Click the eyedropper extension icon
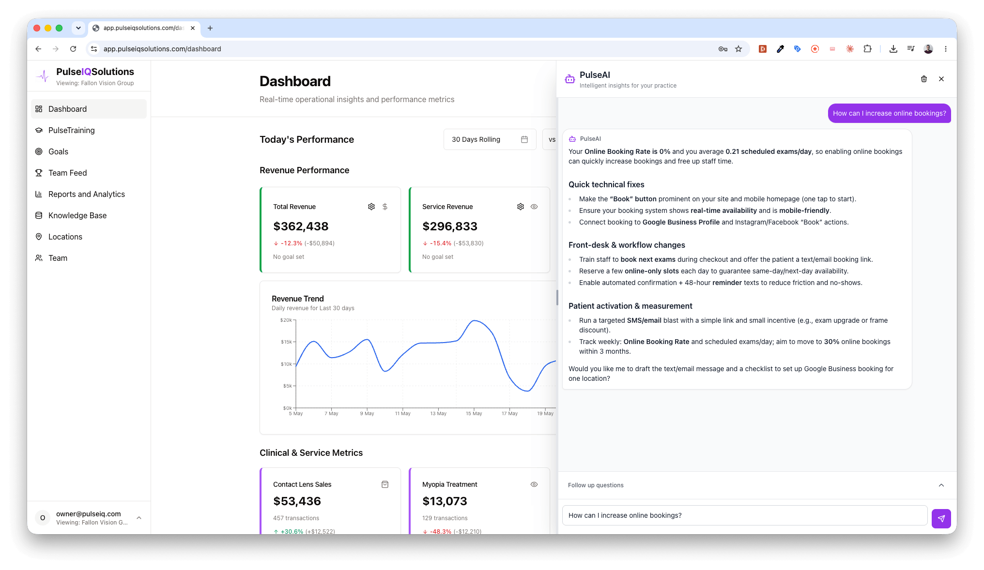This screenshot has height=570, width=984. point(780,49)
